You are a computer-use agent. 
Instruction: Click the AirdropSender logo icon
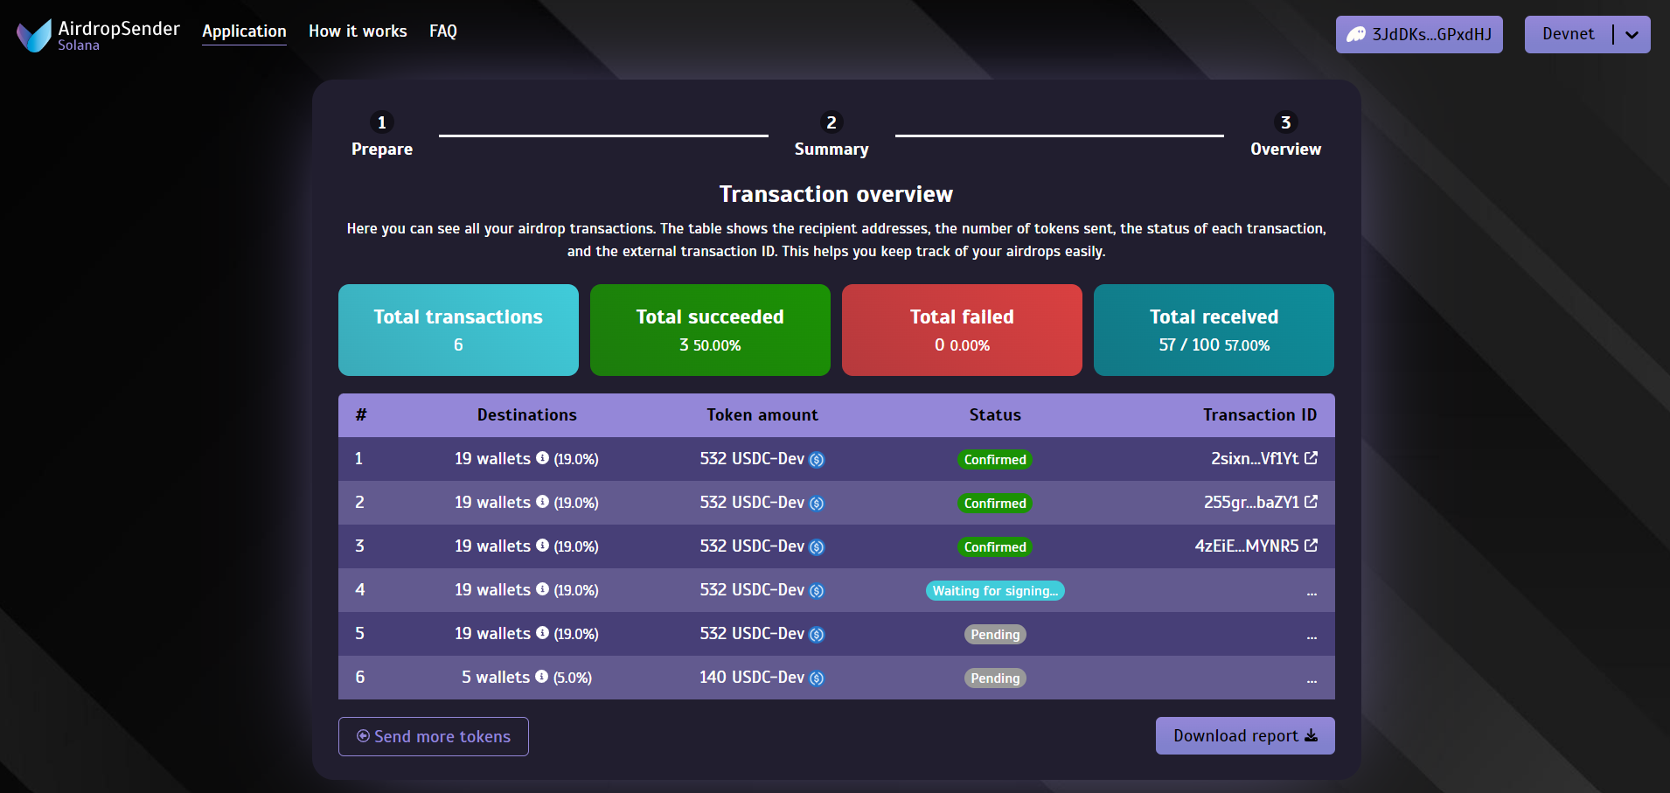(34, 35)
